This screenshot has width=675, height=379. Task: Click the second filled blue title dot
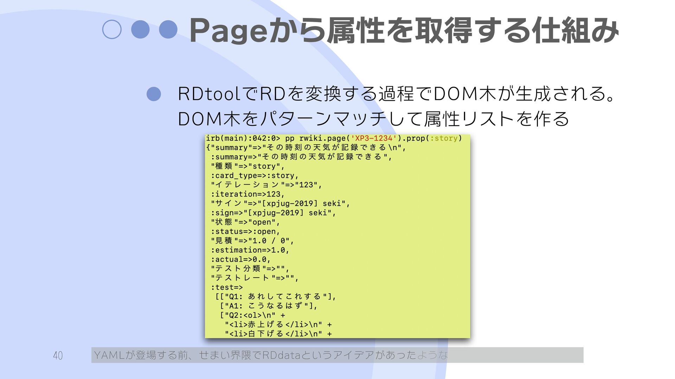click(168, 29)
